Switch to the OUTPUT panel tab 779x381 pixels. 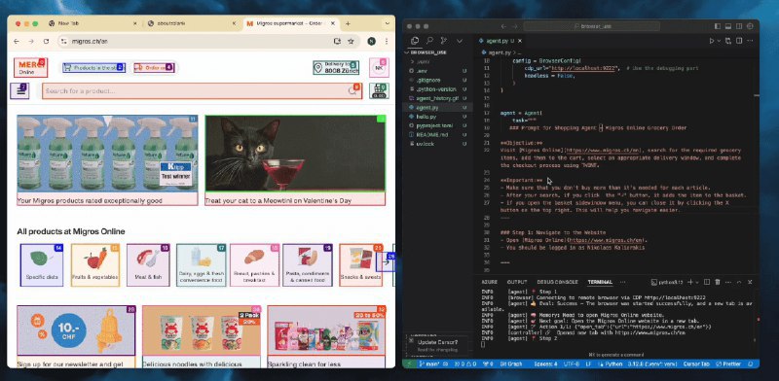(x=517, y=282)
